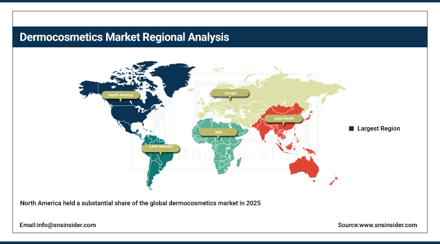This screenshot has height=244, width=440.
Task: Click Greenland in the dark blue region
Action: coord(174,78)
